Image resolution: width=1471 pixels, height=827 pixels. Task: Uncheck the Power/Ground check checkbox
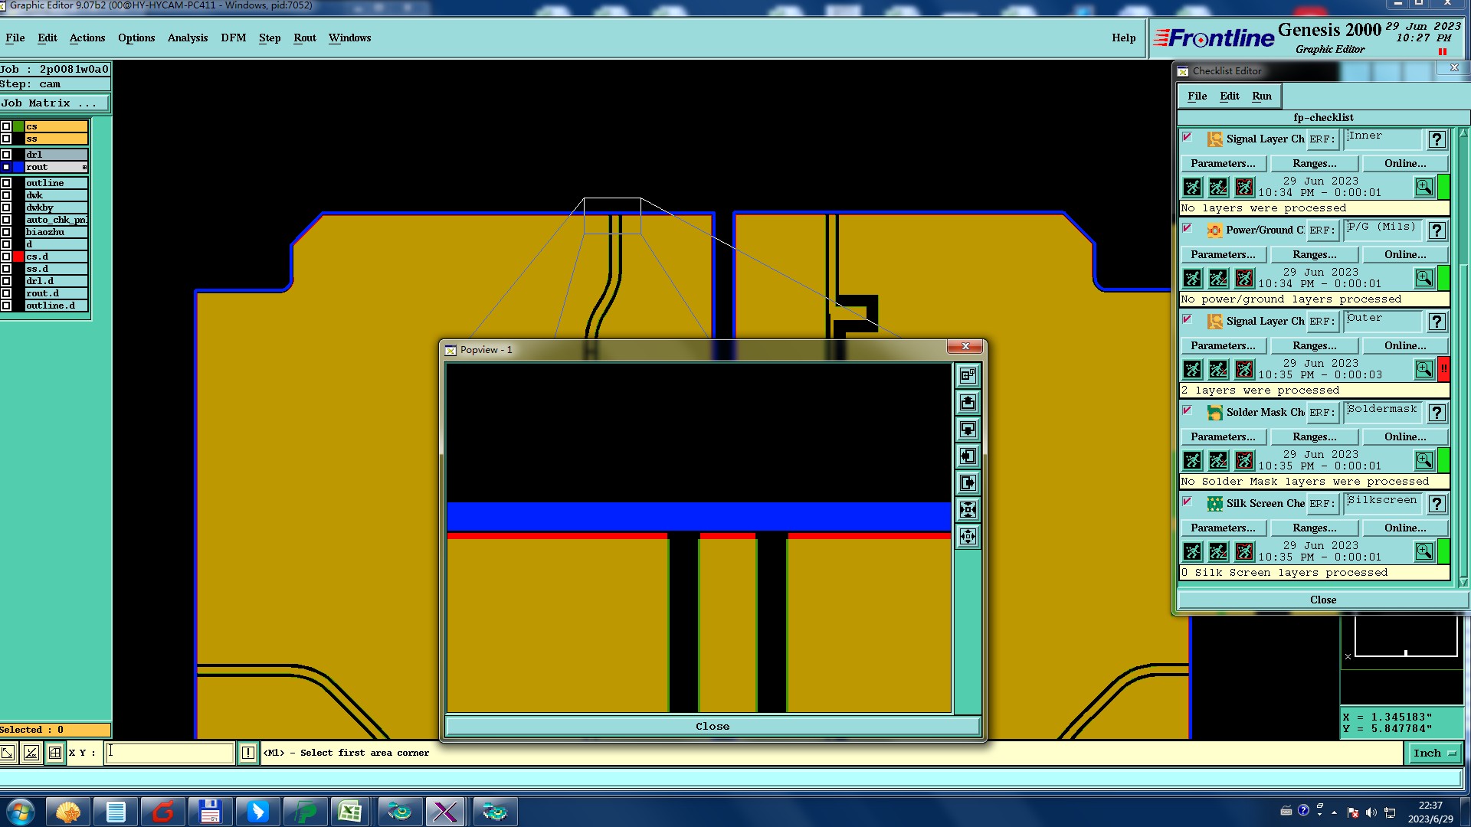coord(1188,228)
